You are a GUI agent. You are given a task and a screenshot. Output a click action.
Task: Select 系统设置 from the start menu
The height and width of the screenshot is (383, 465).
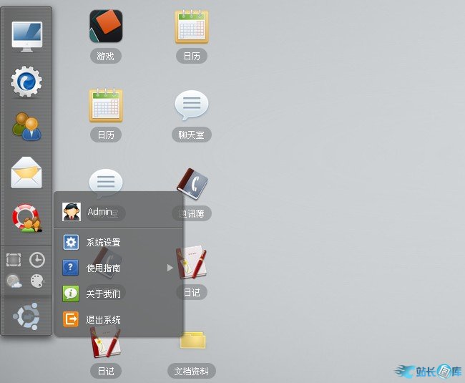coord(103,243)
